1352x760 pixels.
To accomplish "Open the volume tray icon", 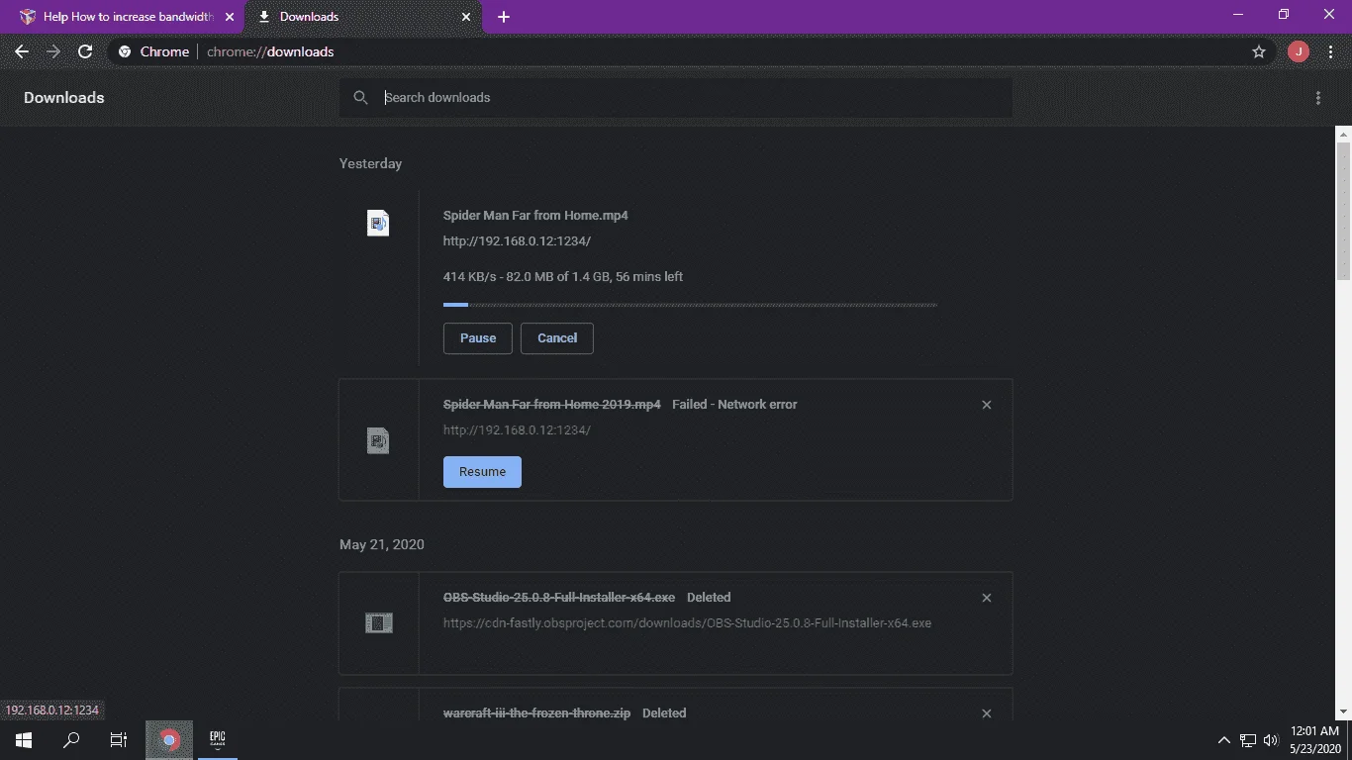I will click(x=1271, y=740).
